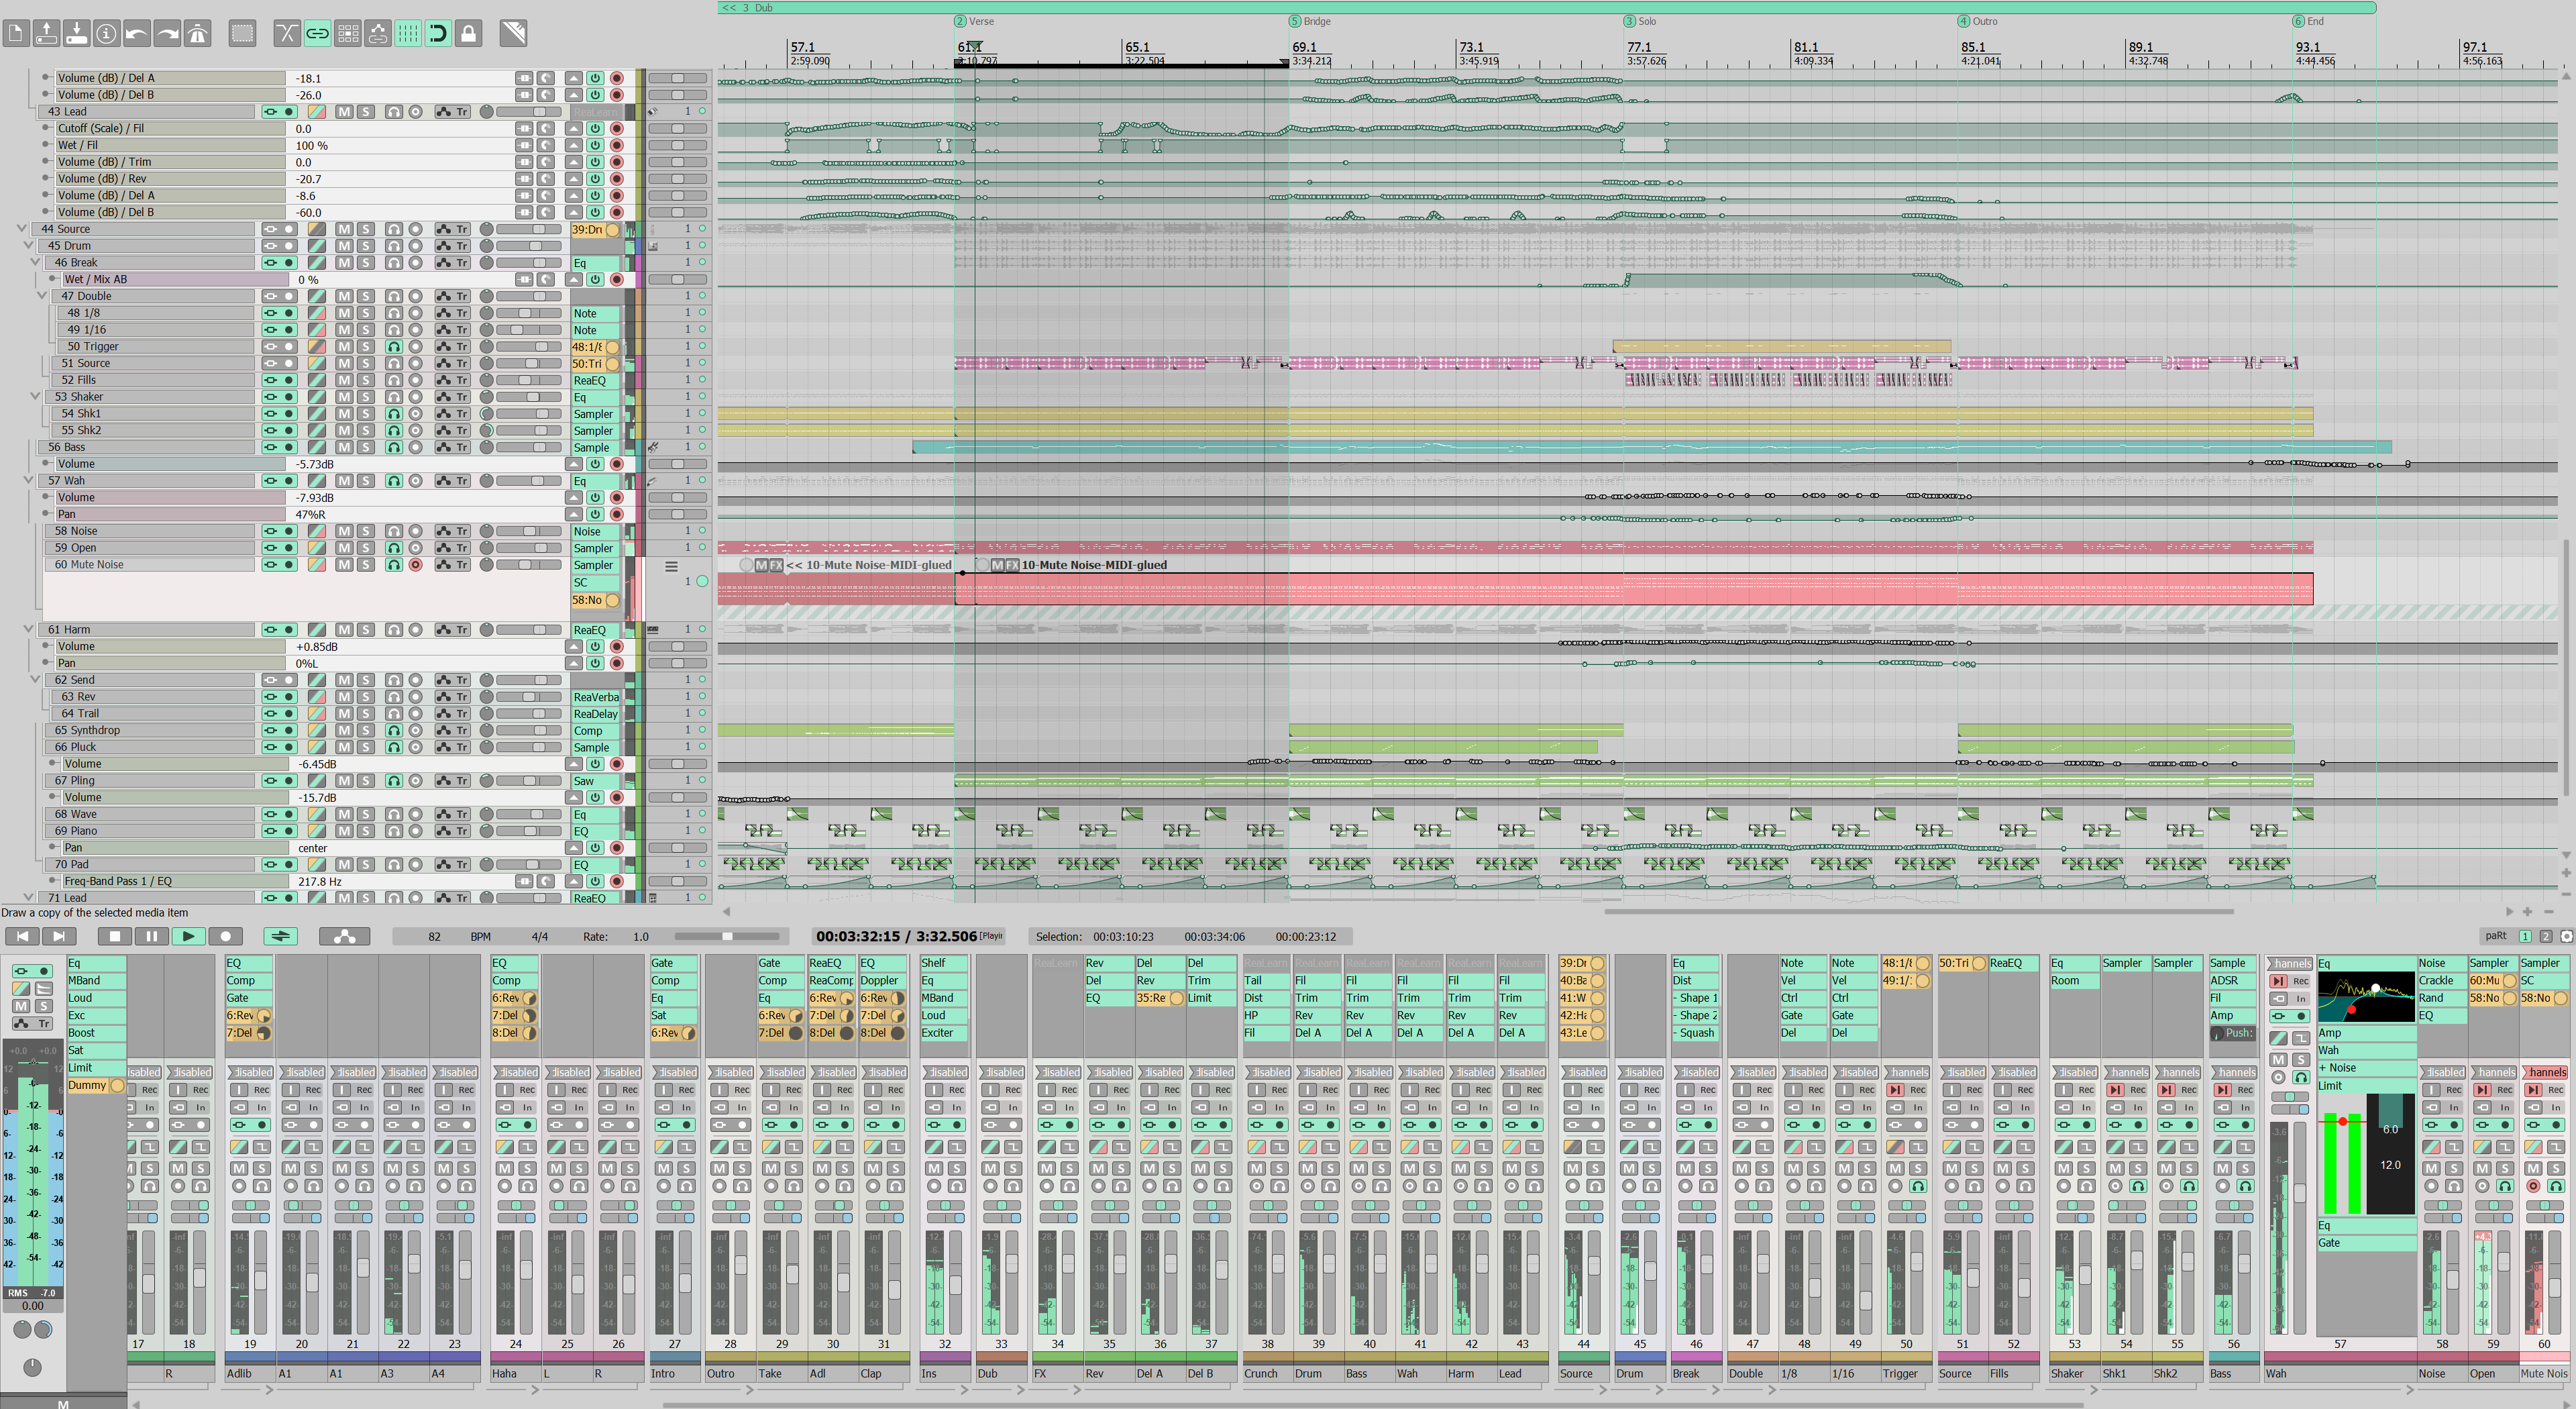Solo the 61 Harm track

coord(366,630)
